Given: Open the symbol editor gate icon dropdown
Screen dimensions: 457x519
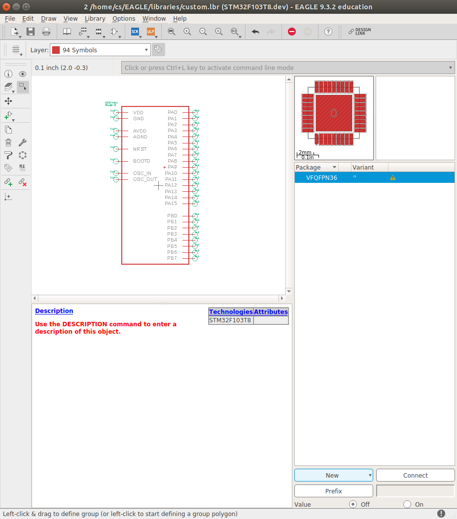Looking at the screenshot, I should pos(119,37).
